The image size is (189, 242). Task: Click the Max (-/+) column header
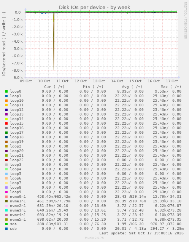171,87
